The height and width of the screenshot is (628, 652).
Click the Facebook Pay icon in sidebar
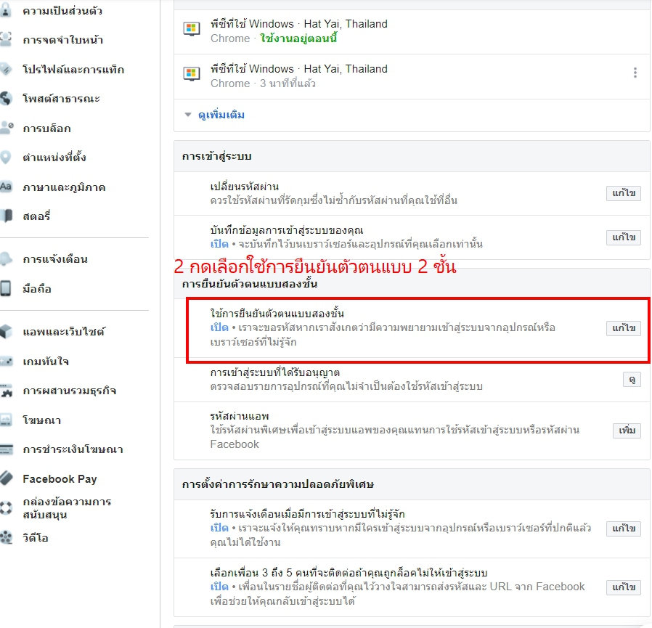pyautogui.click(x=7, y=478)
